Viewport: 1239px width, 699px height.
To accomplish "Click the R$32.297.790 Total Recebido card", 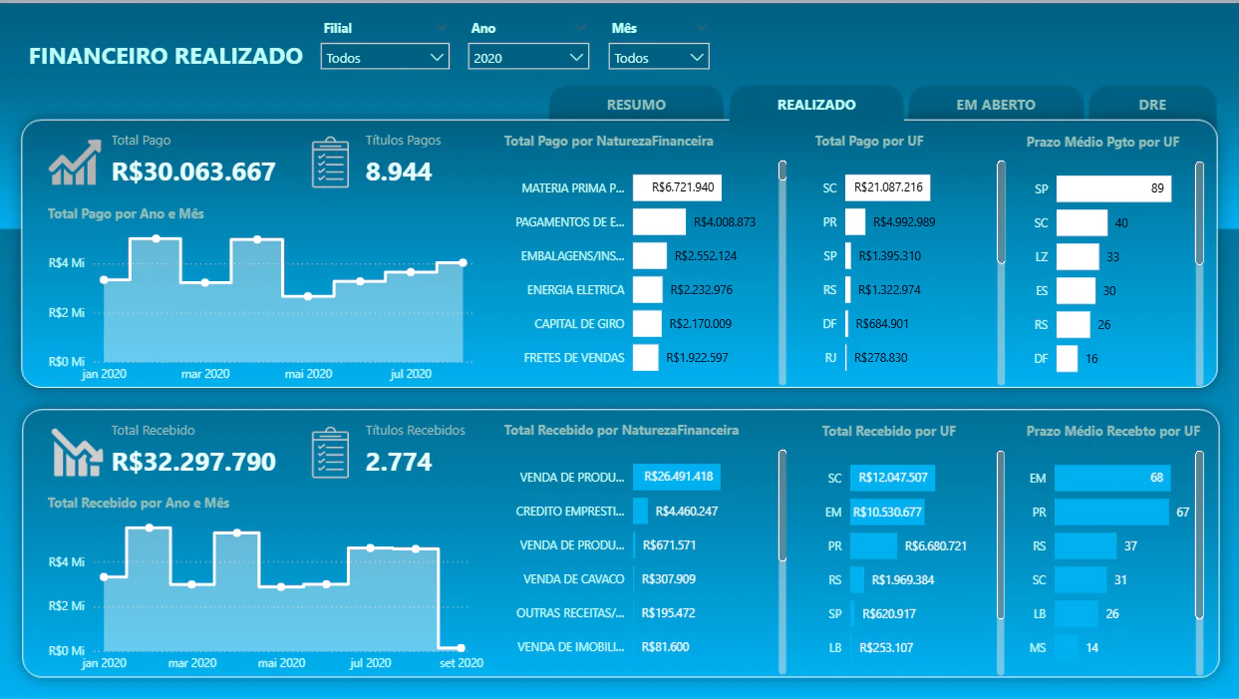I will click(193, 462).
